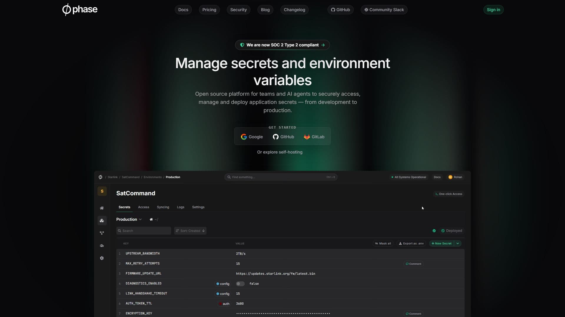
Task: Click the integrations network icon in the sidebar
Action: point(102,233)
